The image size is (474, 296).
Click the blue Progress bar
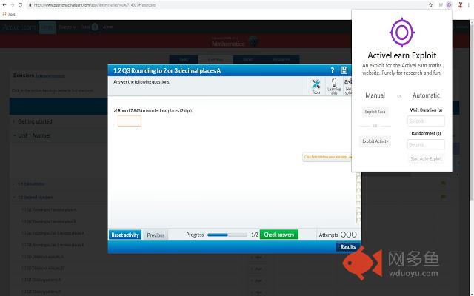227,235
